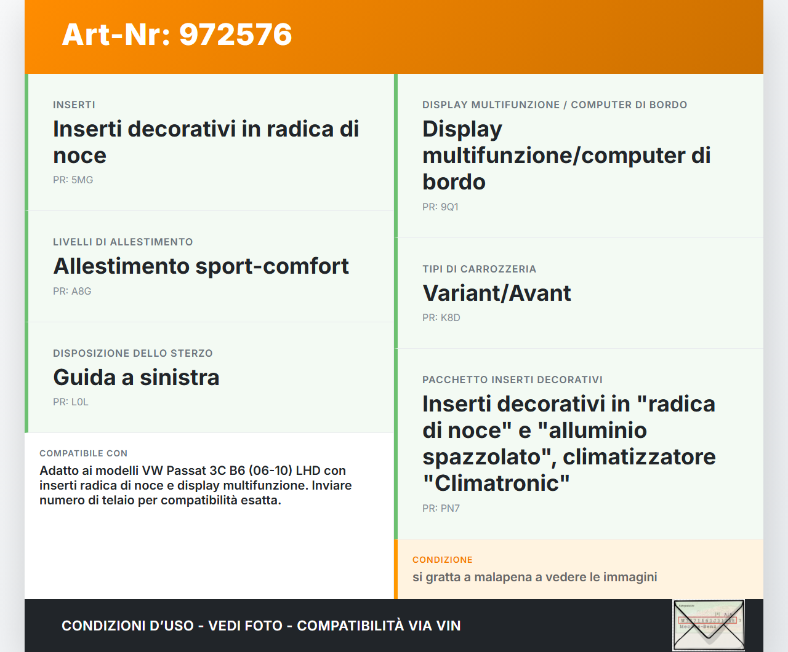This screenshot has width=788, height=652.
Task: Toggle the TIPI DI CARROZZERIA card
Action: [x=579, y=293]
